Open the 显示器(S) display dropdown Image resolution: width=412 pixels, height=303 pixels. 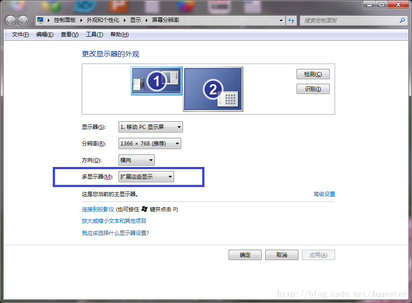151,127
